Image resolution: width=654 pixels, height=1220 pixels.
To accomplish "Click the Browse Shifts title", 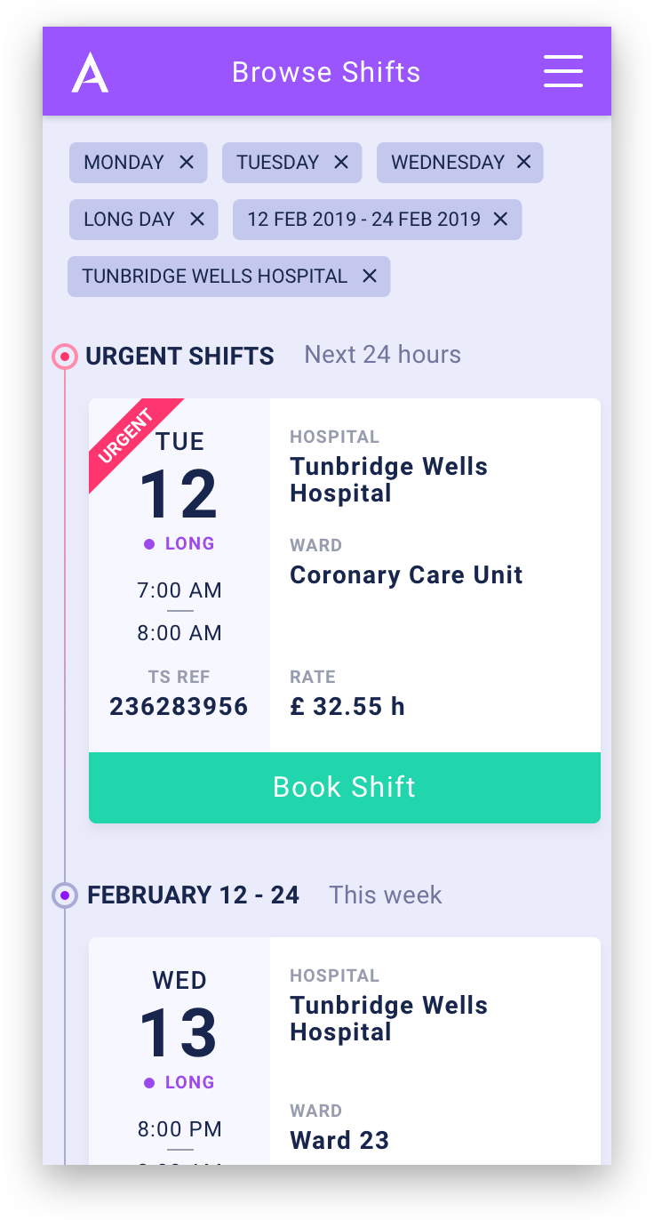I will [326, 72].
